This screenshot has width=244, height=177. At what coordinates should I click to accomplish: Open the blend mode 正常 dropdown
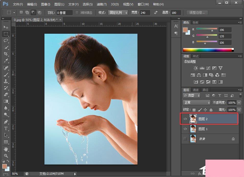(196, 102)
